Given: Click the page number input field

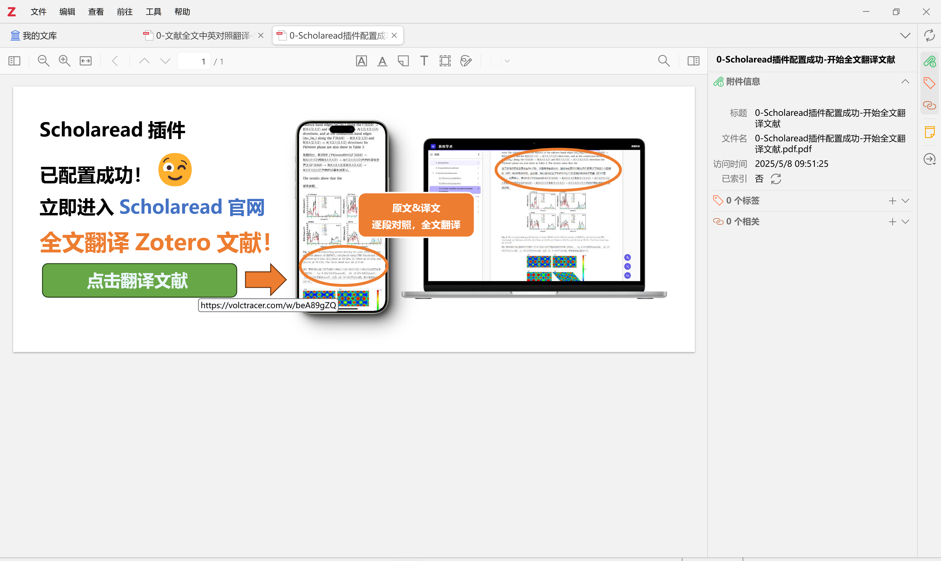Looking at the screenshot, I should point(194,61).
